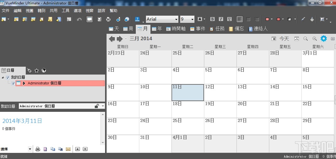The height and width of the screenshot is (159, 336).
Task: Click the zoom in magnifier icon
Action: [x=314, y=38]
